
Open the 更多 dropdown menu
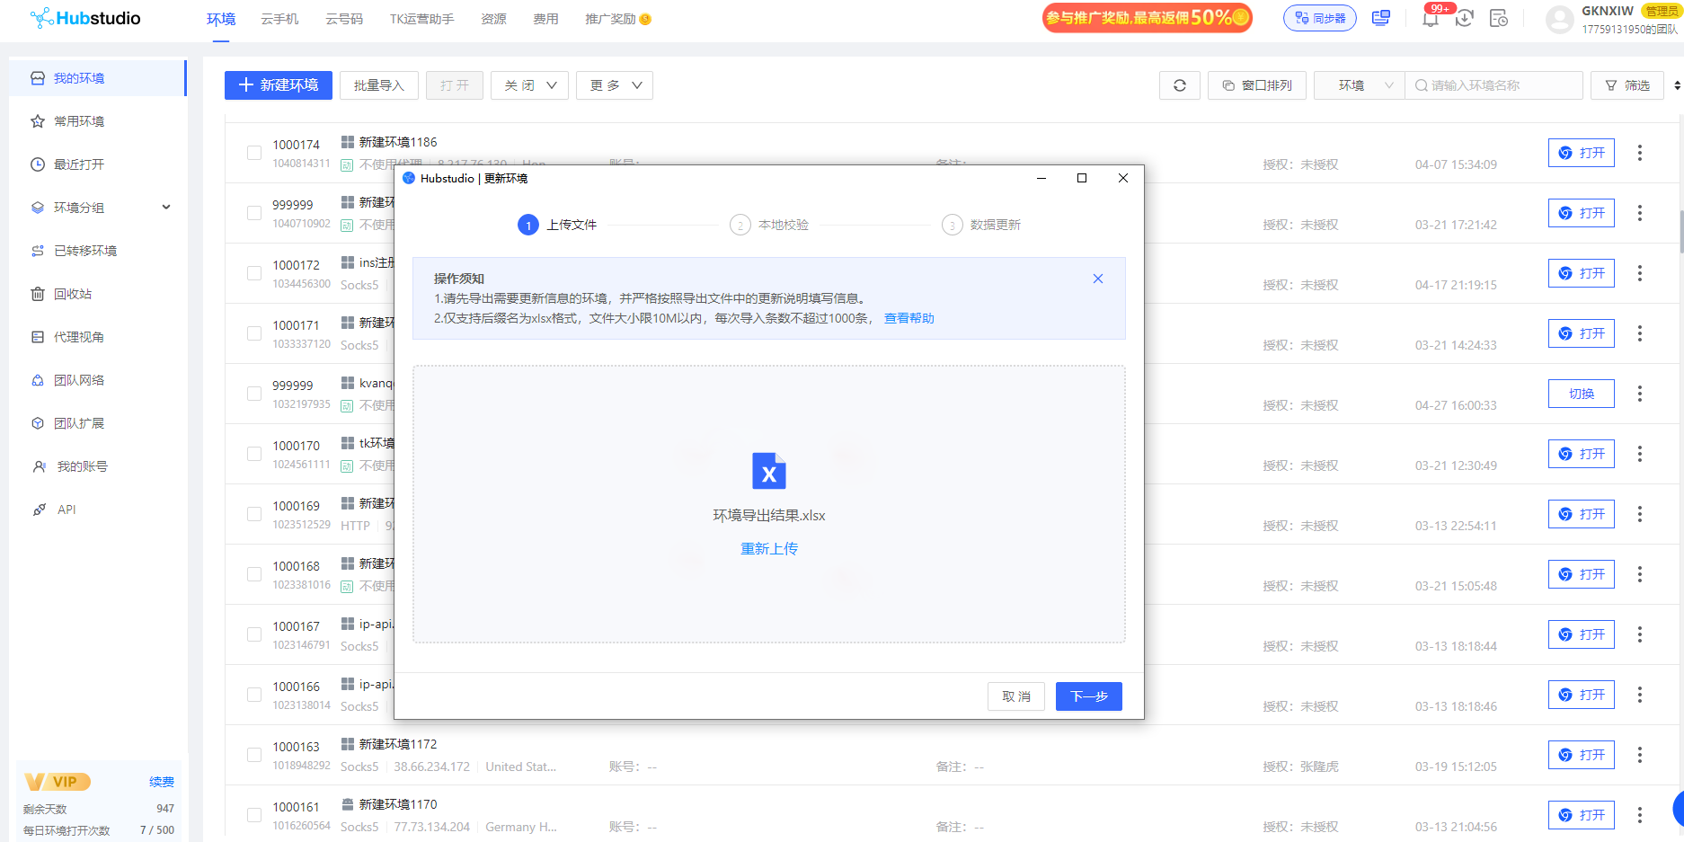[x=614, y=85]
